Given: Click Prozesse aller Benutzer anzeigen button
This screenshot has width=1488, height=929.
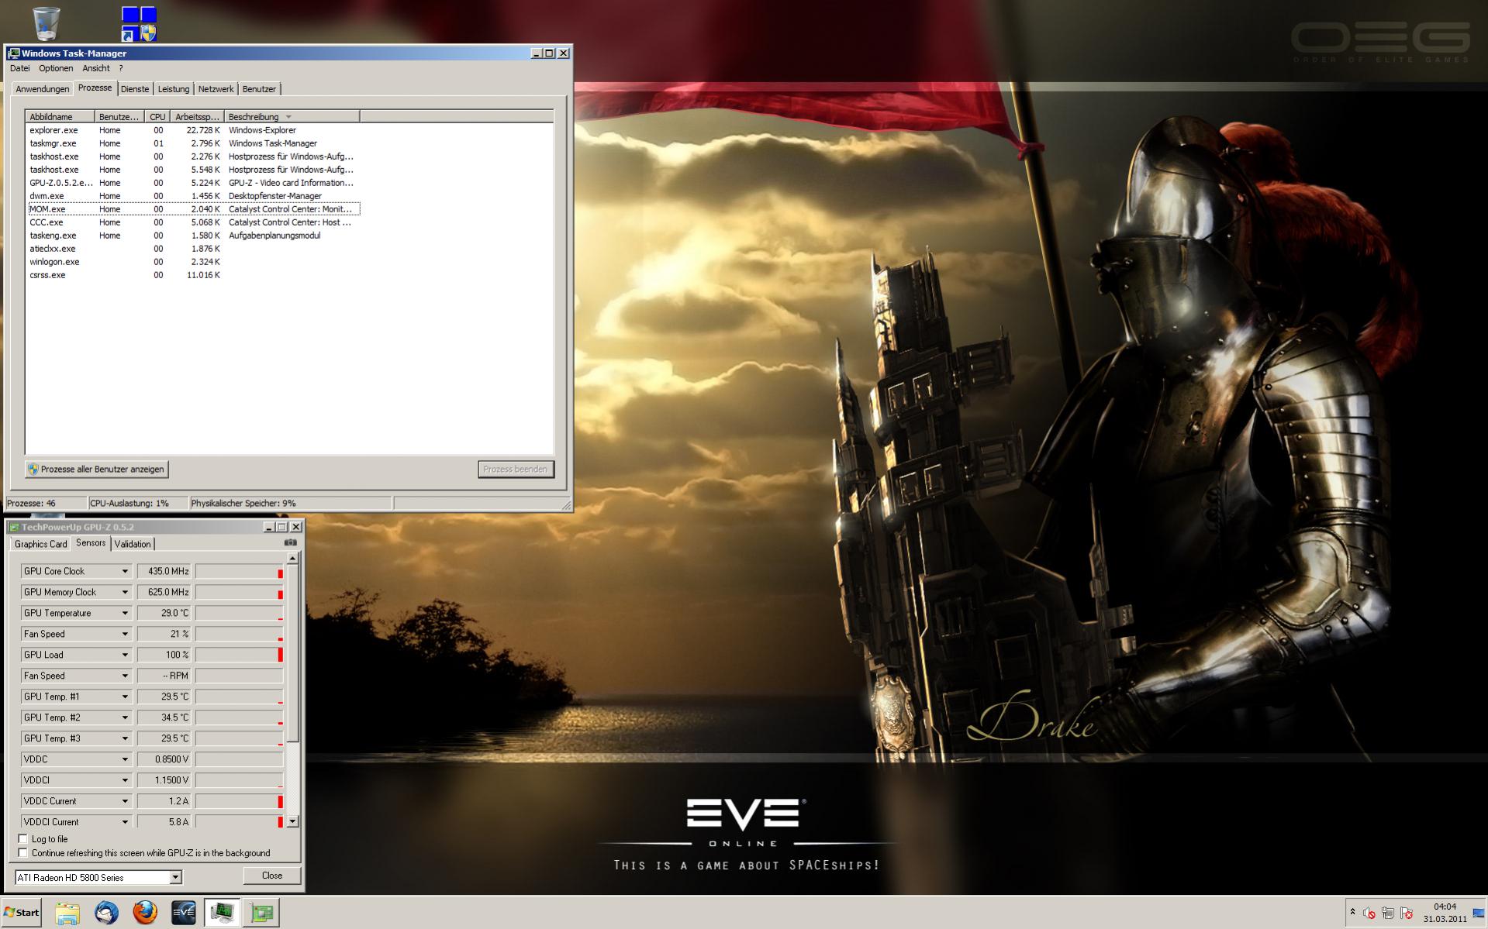Looking at the screenshot, I should [97, 470].
